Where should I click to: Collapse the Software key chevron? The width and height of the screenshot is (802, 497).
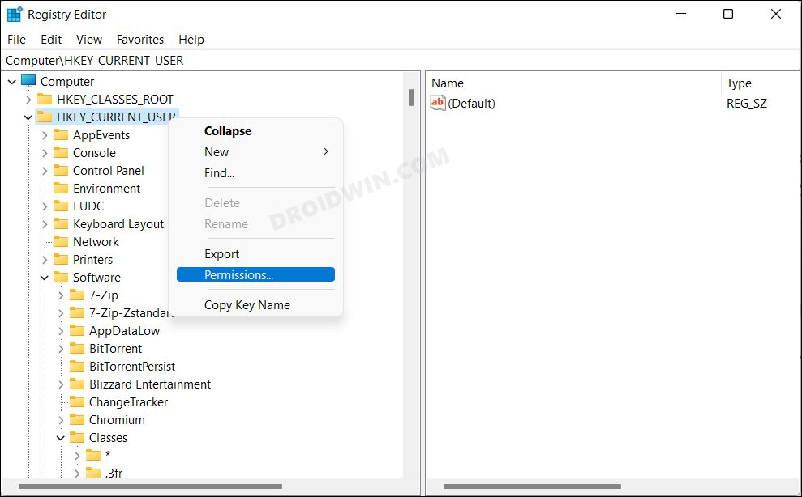(45, 277)
